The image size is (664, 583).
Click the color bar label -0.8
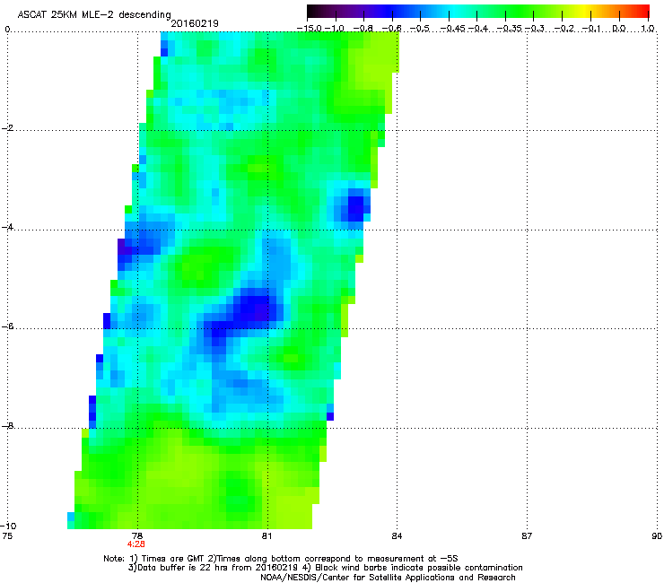[363, 29]
